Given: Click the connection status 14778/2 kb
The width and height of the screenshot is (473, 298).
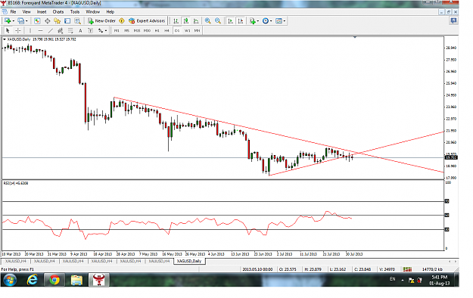Looking at the screenshot, I should [x=432, y=269].
